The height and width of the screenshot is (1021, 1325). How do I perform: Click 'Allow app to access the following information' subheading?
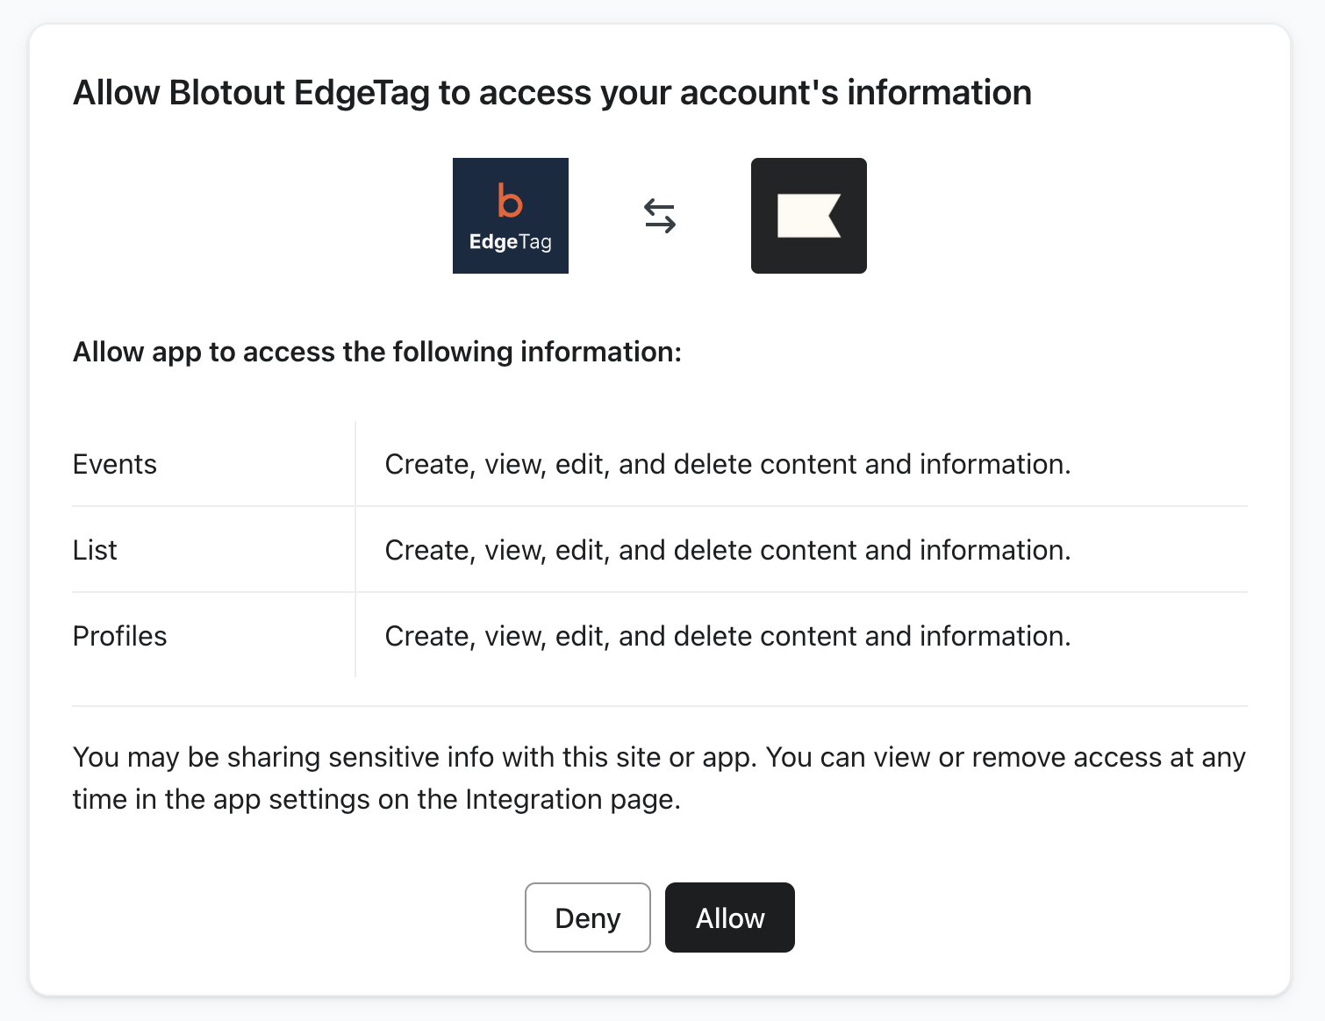click(x=377, y=352)
